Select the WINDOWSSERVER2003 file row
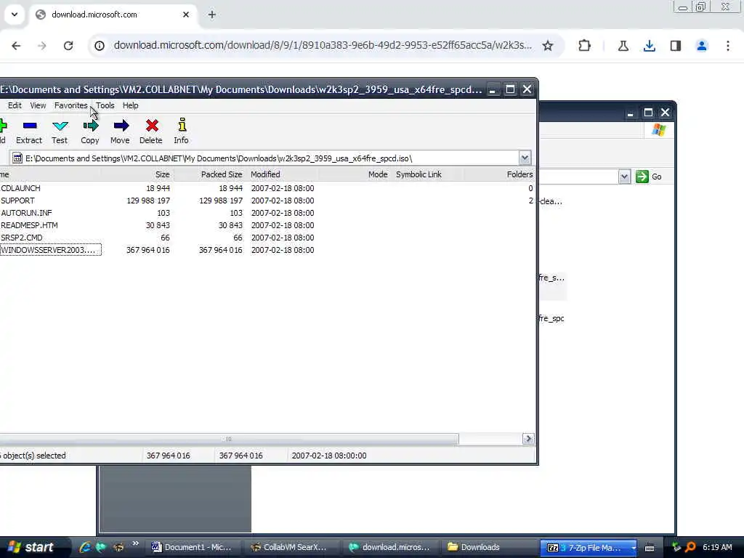The width and height of the screenshot is (744, 558). point(266,250)
